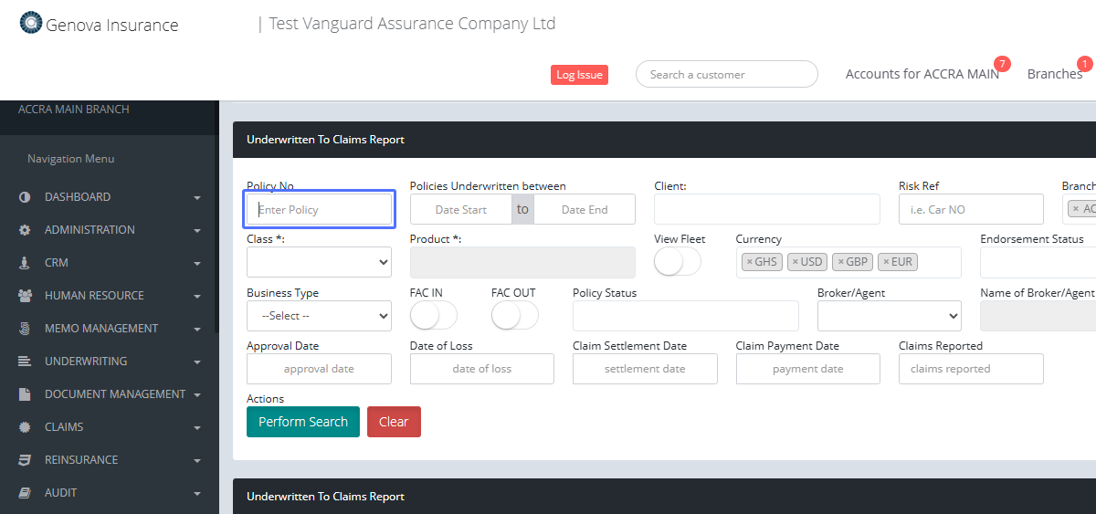Click the Dashboard sidebar icon
This screenshot has height=514, width=1096.
25,197
